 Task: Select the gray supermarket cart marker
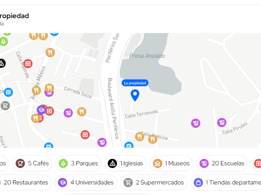(5, 106)
